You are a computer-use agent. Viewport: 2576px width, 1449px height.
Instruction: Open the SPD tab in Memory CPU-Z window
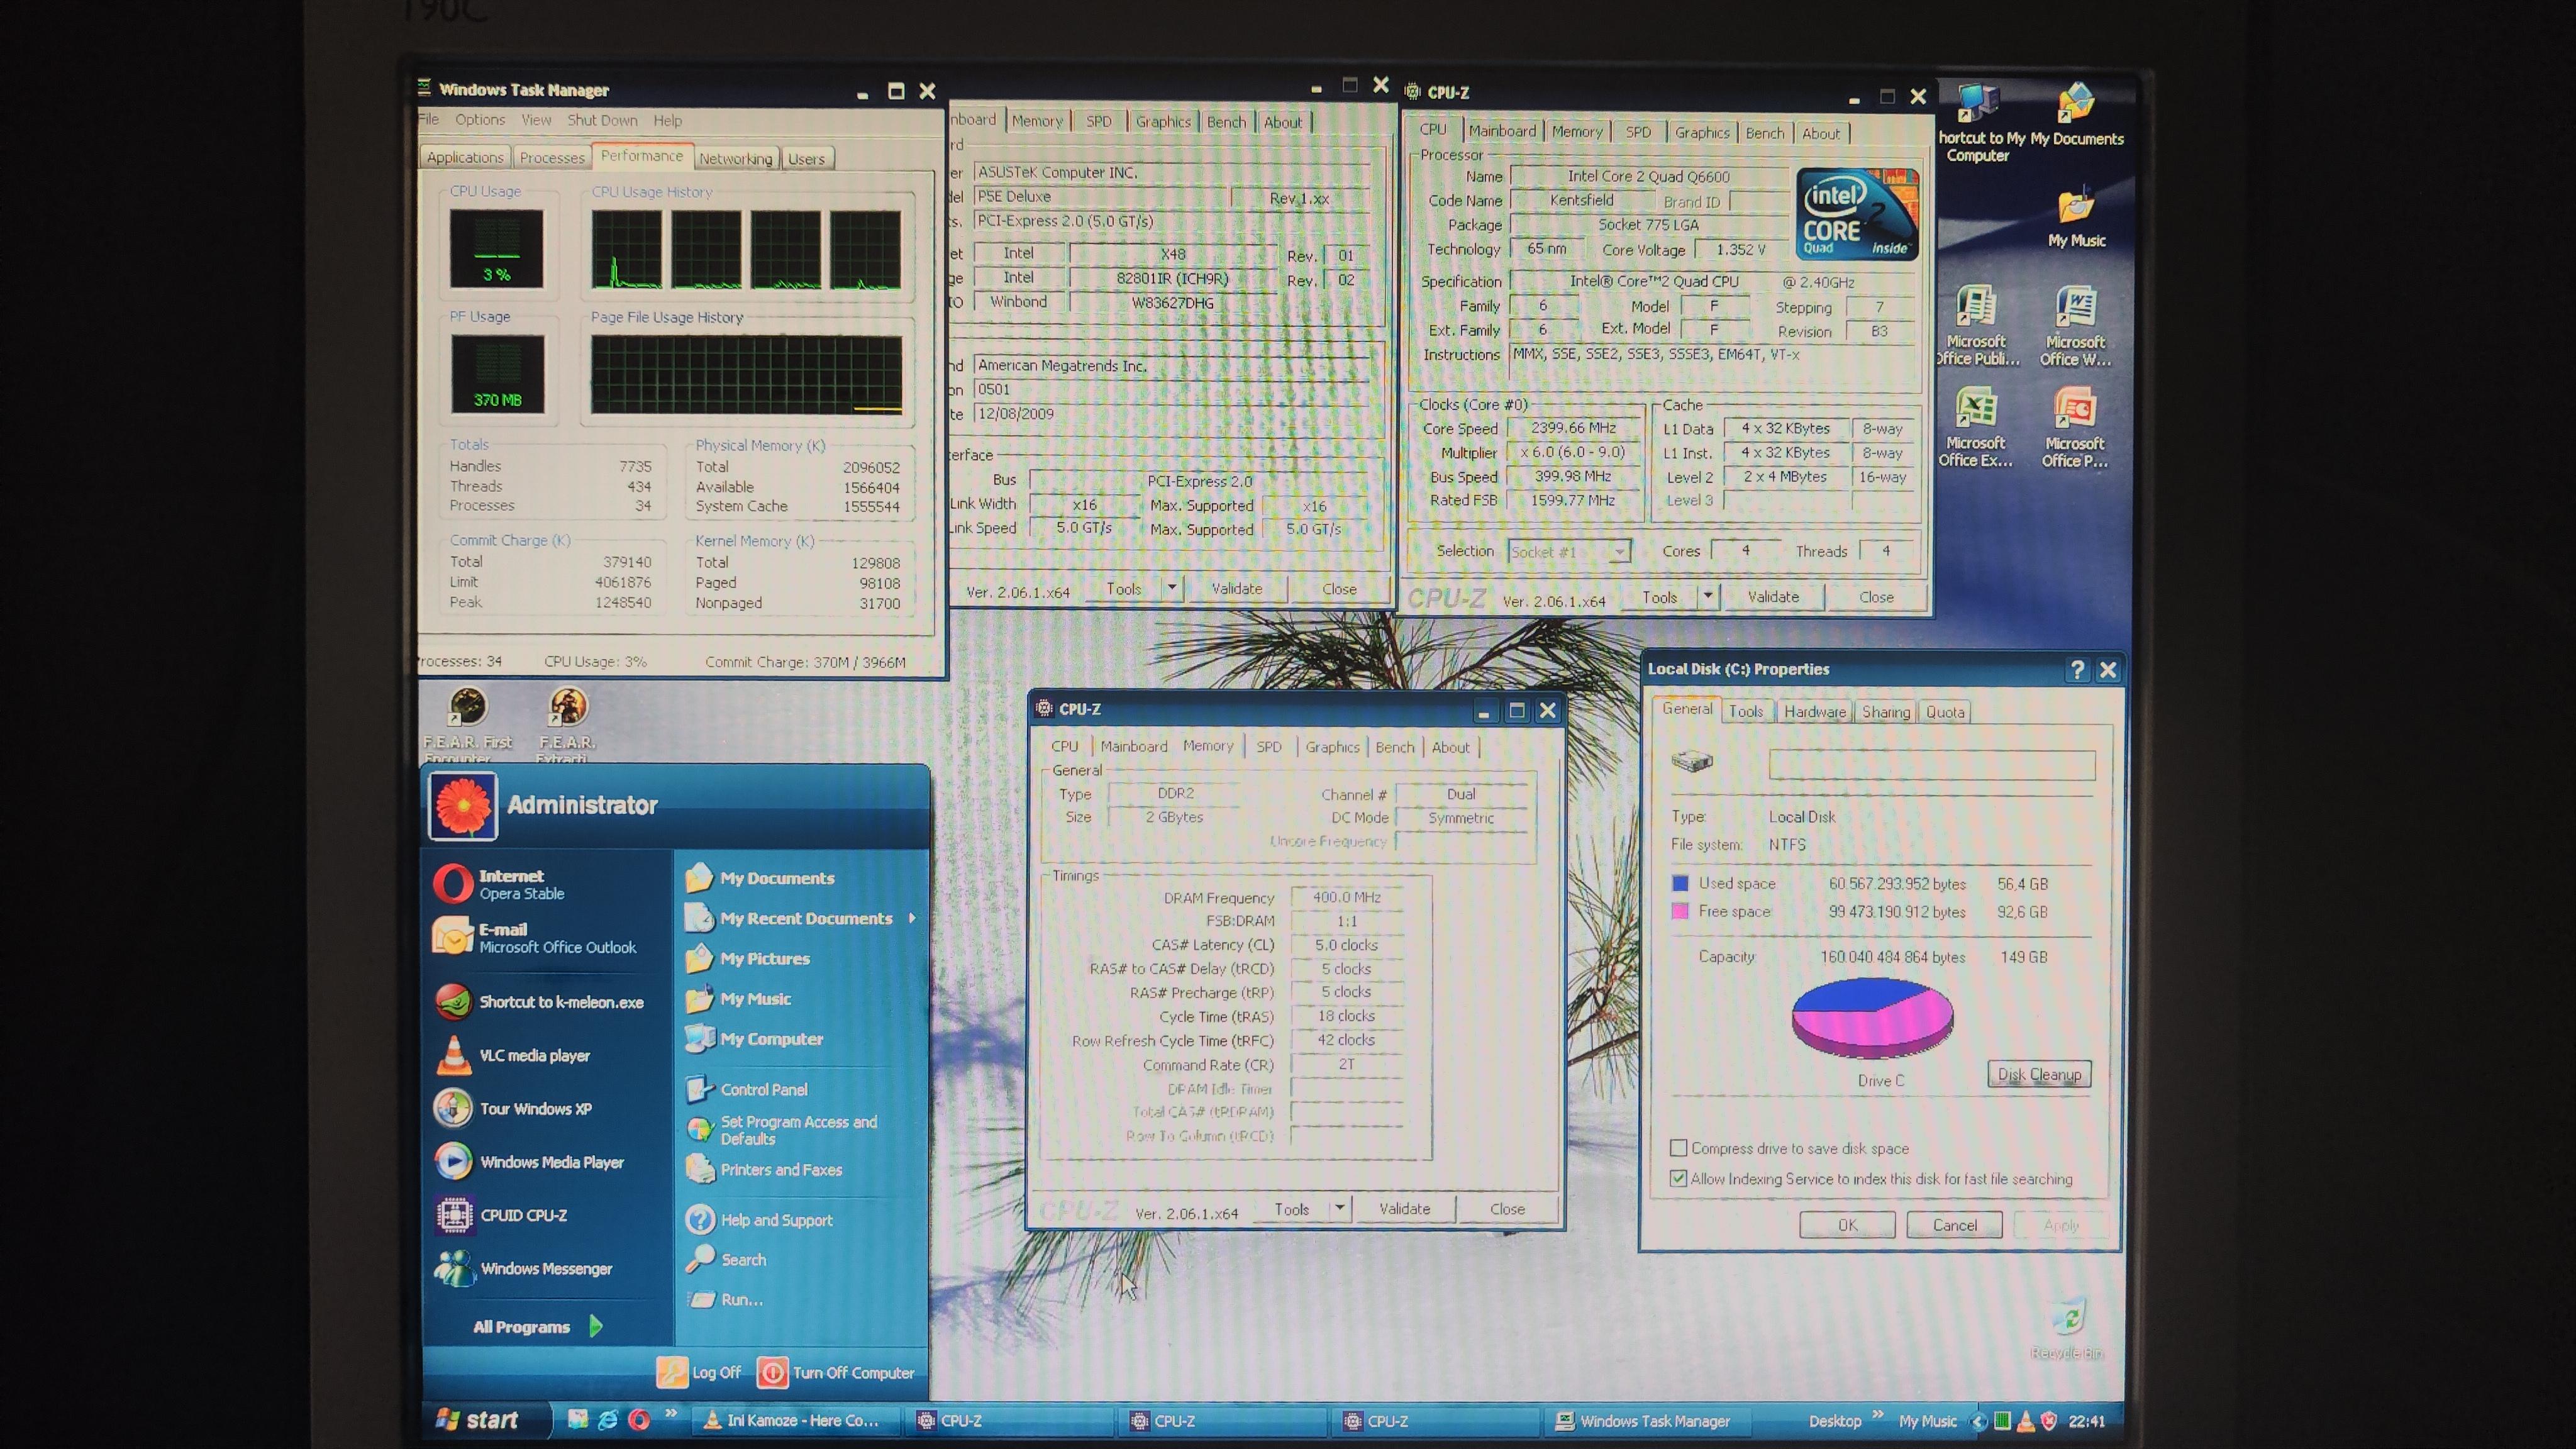pos(1268,747)
